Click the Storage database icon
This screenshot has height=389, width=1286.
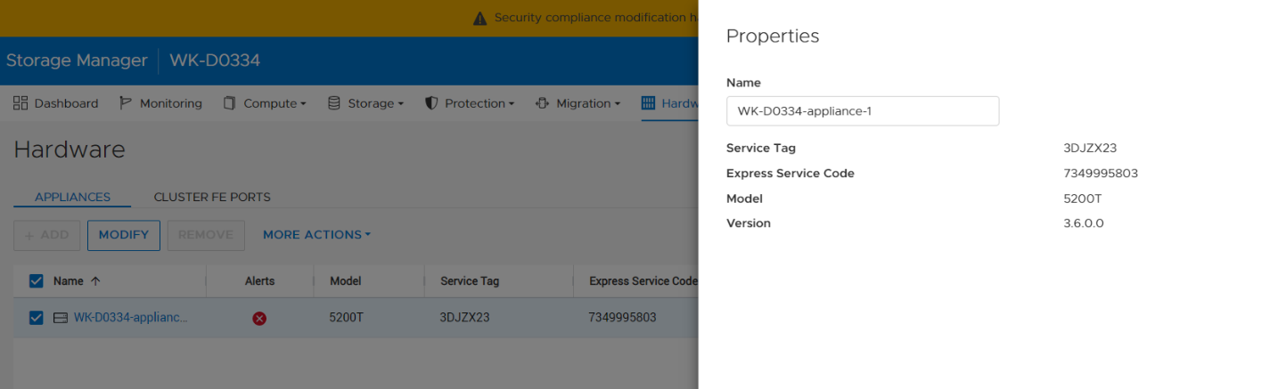pos(334,103)
